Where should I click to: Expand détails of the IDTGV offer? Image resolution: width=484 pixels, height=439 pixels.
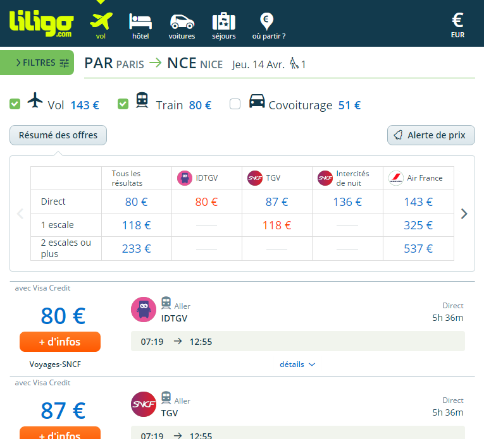click(297, 364)
